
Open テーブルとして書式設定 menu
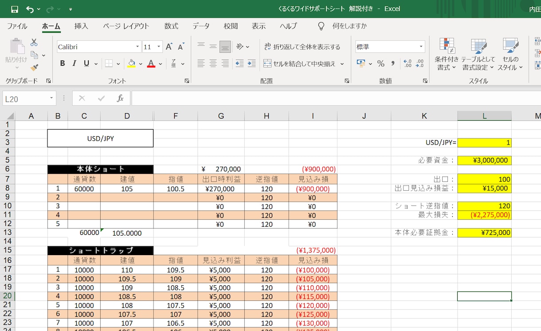478,55
